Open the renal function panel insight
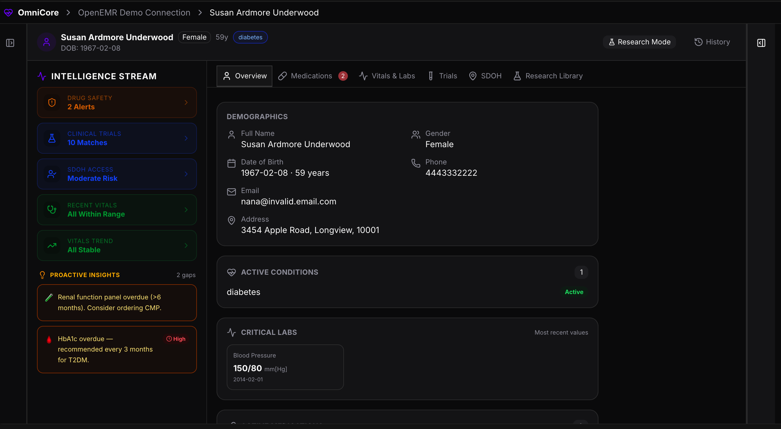Image resolution: width=781 pixels, height=429 pixels. click(117, 303)
